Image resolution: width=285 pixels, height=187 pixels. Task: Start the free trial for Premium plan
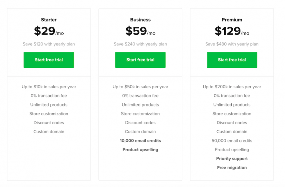232,60
